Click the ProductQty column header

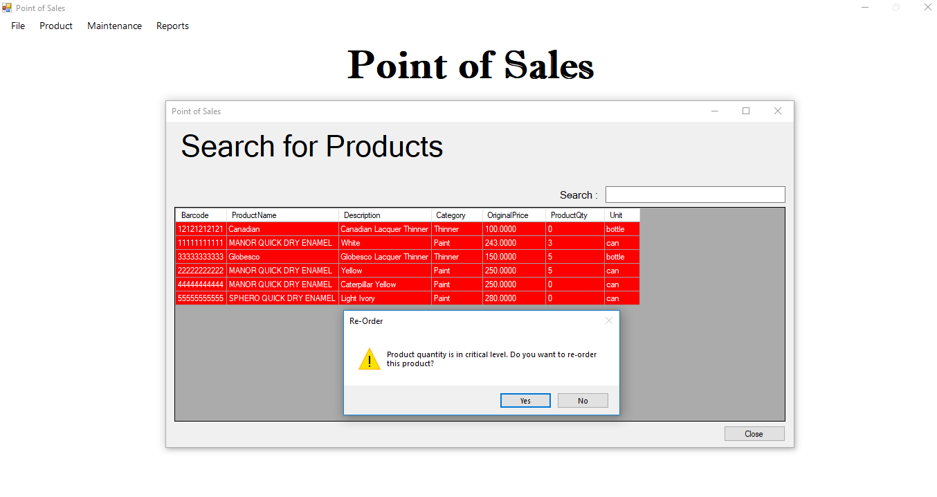(569, 215)
